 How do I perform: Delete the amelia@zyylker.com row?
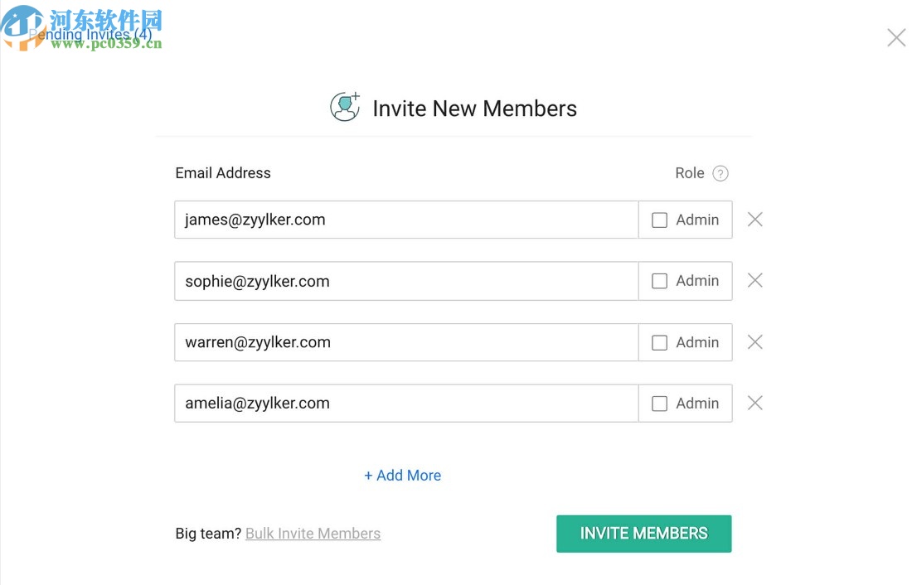(x=754, y=404)
